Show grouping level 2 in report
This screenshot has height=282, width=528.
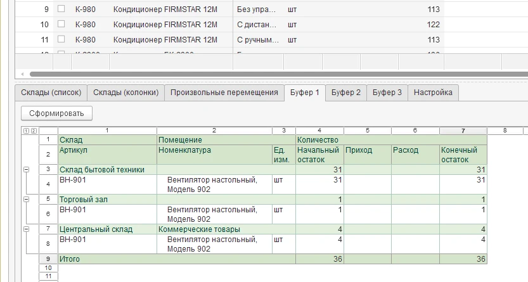[x=34, y=131]
